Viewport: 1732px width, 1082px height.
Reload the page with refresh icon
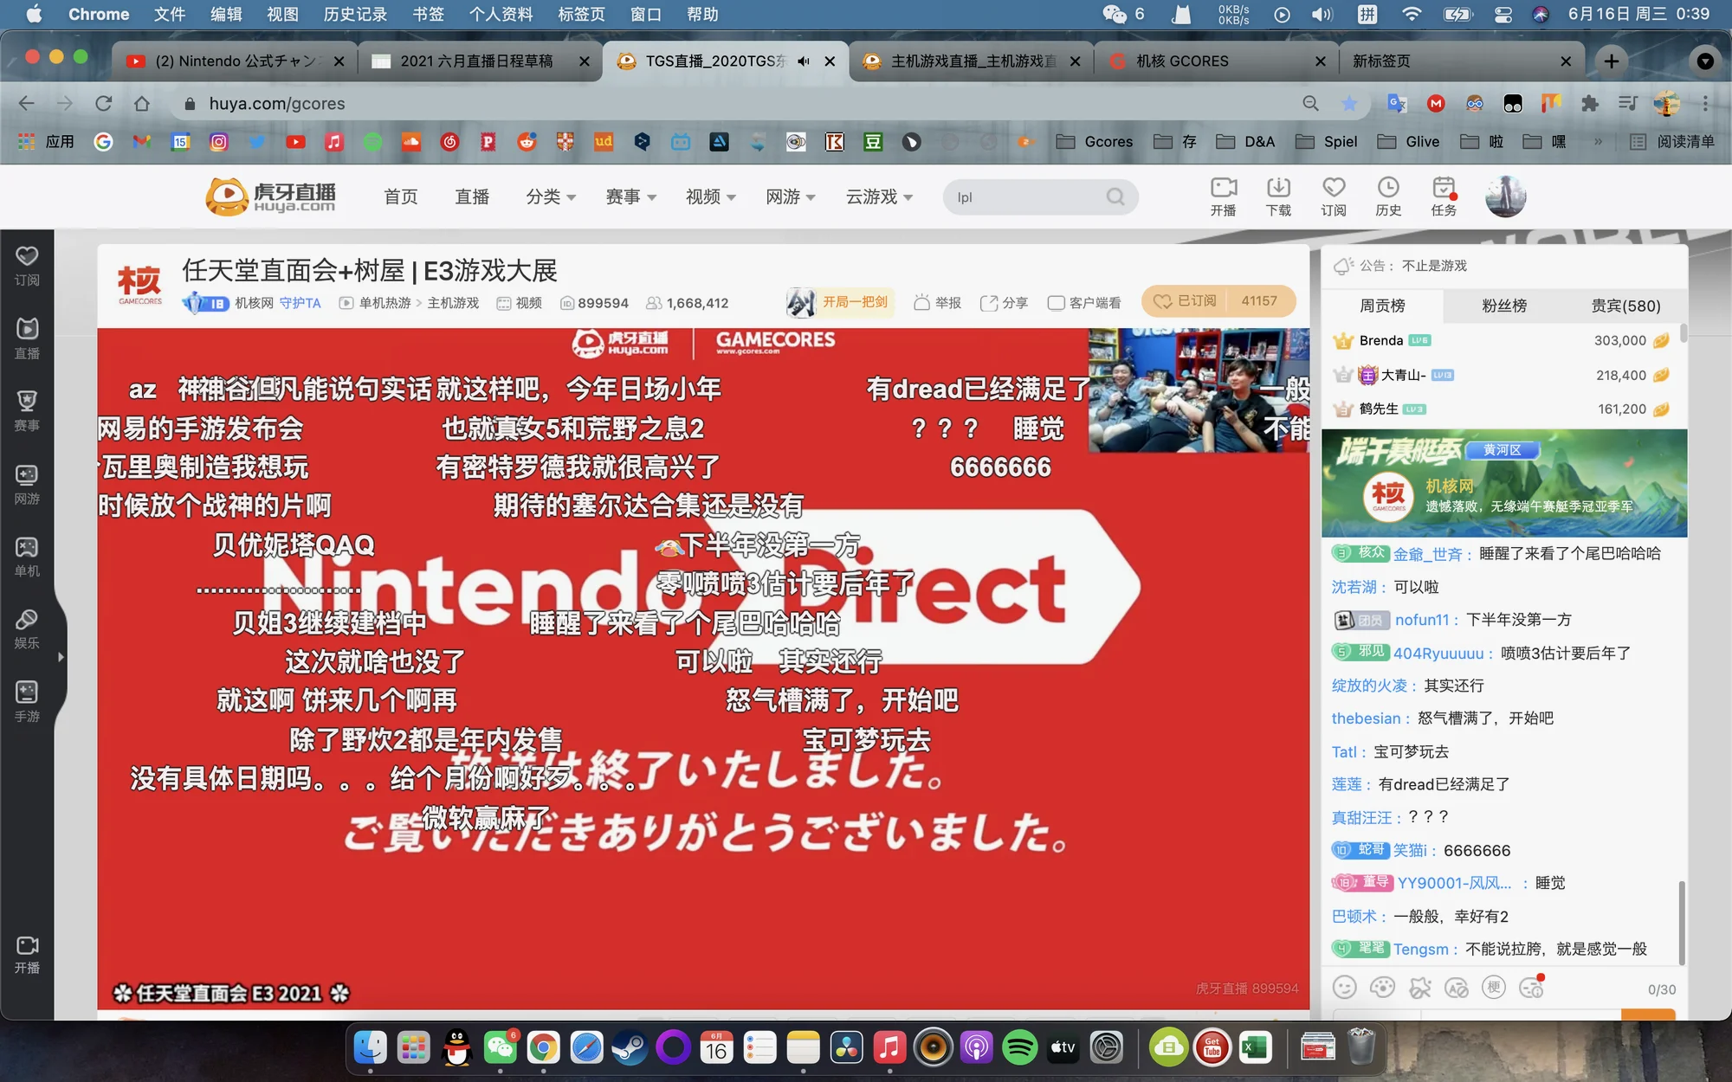104,104
